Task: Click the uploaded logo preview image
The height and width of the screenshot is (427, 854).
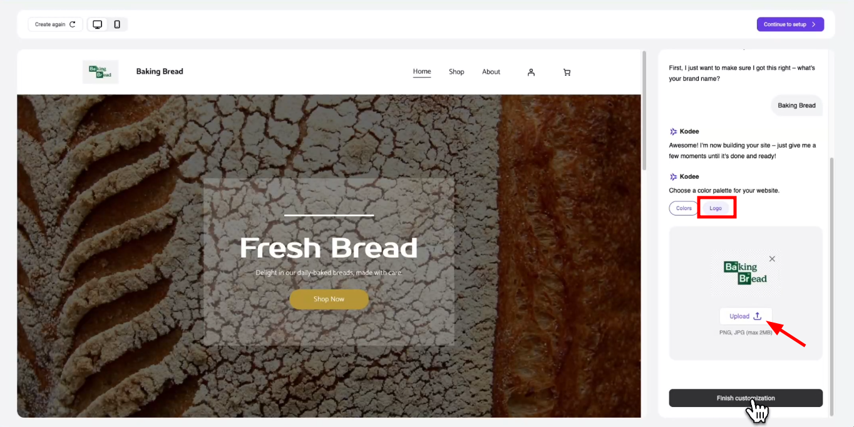Action: [745, 273]
